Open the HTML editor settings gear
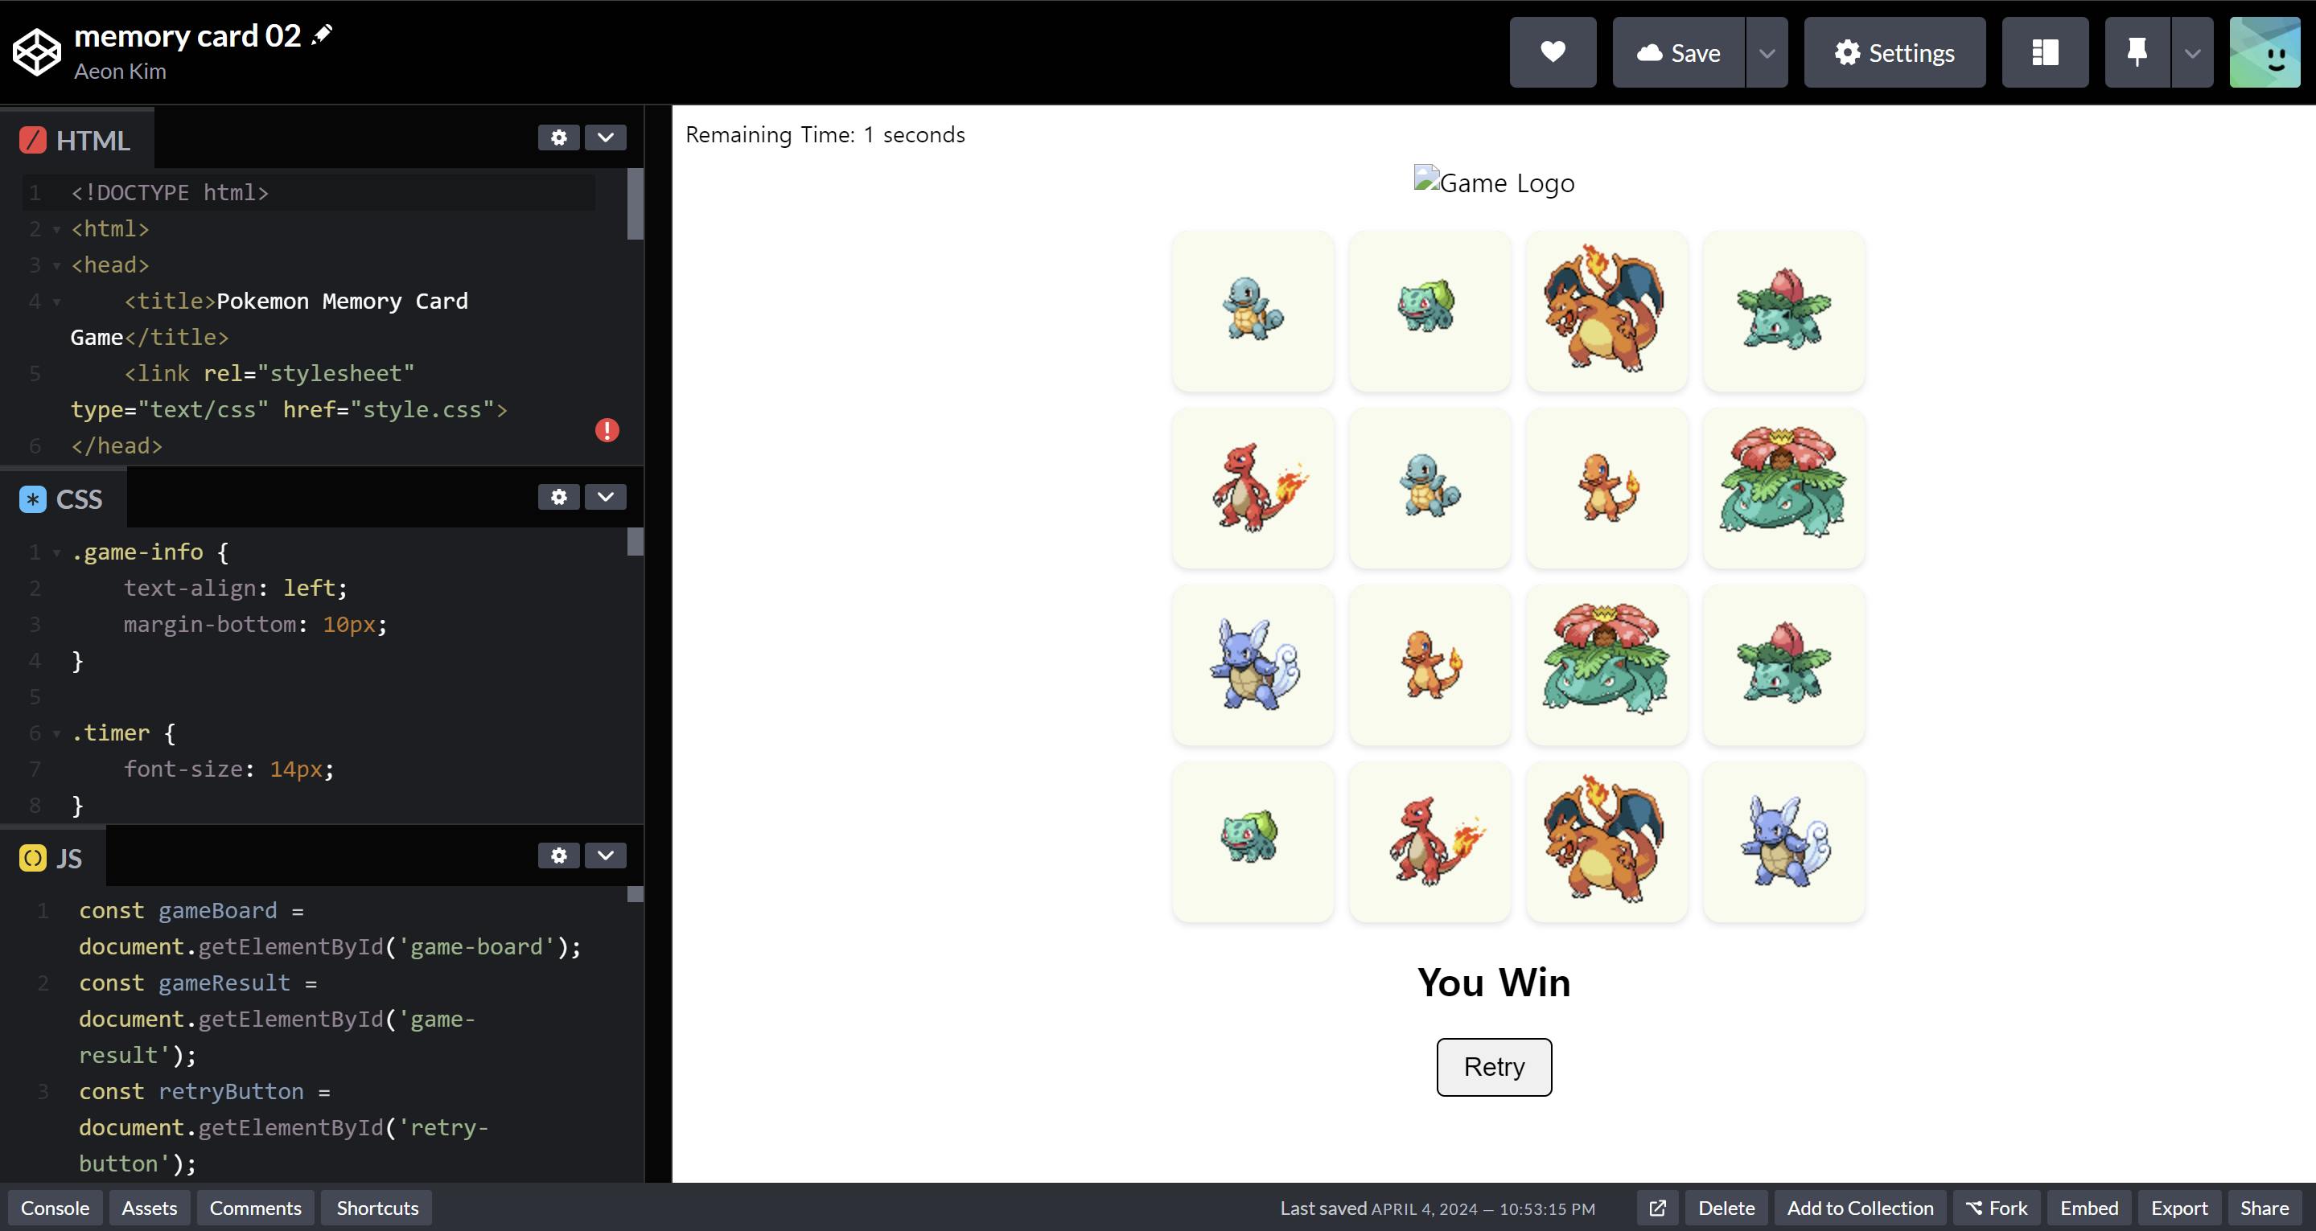 (558, 137)
